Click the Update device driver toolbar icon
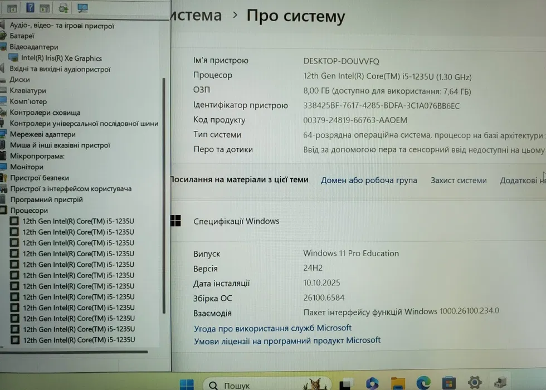The height and width of the screenshot is (390, 546). 64,8
